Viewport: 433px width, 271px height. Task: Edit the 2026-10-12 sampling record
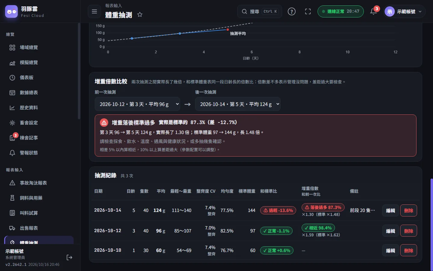tap(391, 231)
